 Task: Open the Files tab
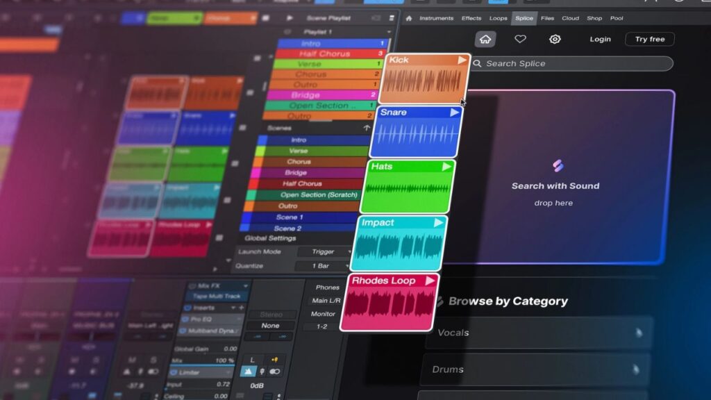(x=547, y=18)
